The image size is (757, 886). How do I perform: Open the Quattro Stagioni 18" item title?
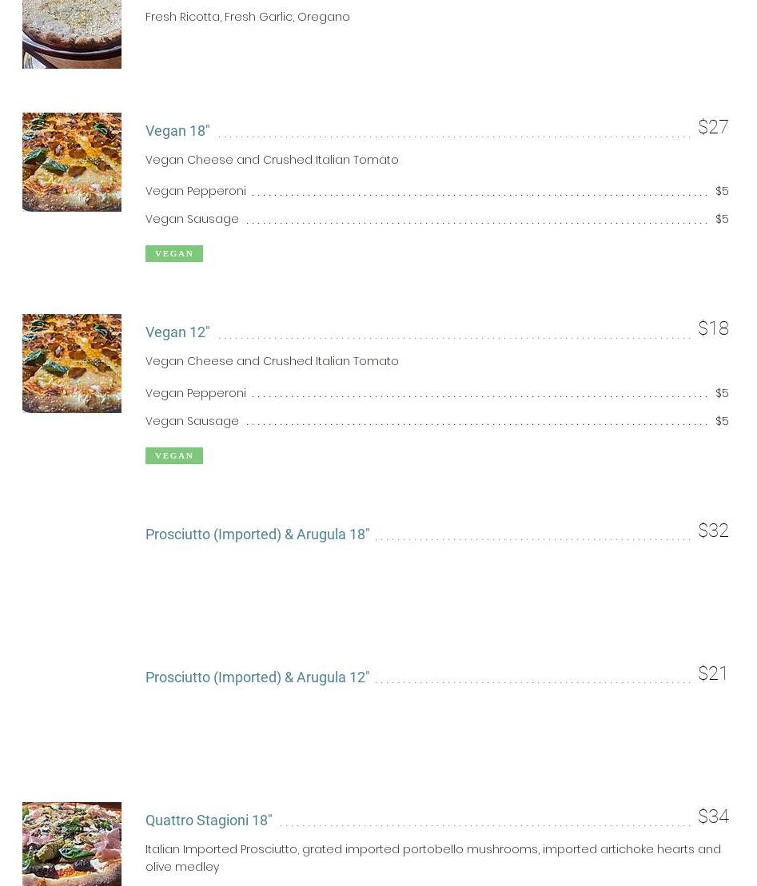coord(209,820)
